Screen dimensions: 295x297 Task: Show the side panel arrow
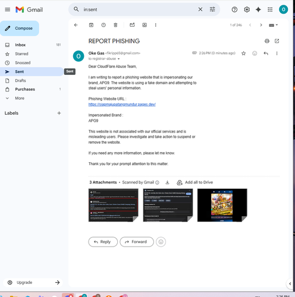[x=290, y=283]
